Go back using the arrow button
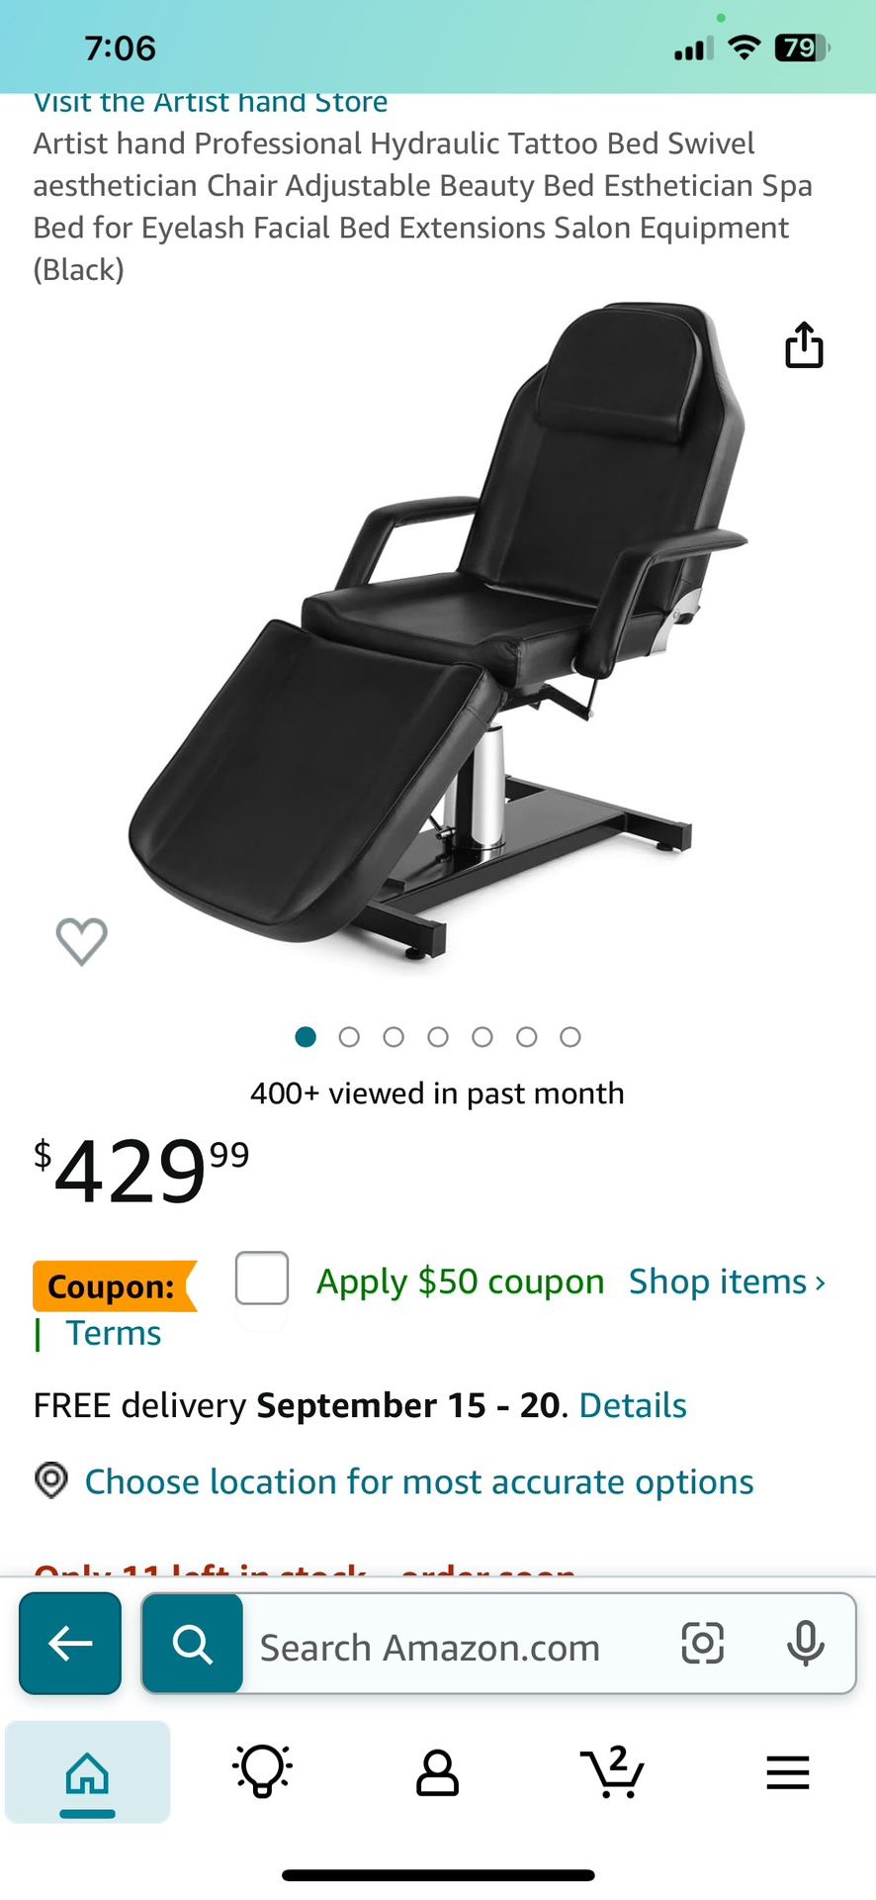 click(x=70, y=1644)
